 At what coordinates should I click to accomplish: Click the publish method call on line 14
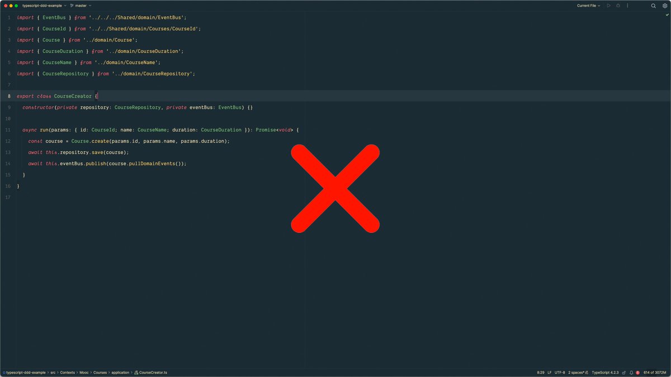tap(96, 164)
